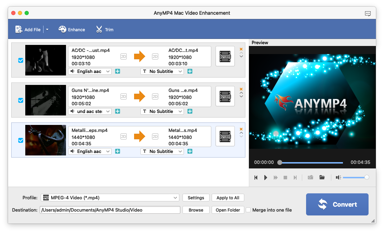Add audio track to Metallica video
This screenshot has width=384, height=233.
tap(118, 152)
